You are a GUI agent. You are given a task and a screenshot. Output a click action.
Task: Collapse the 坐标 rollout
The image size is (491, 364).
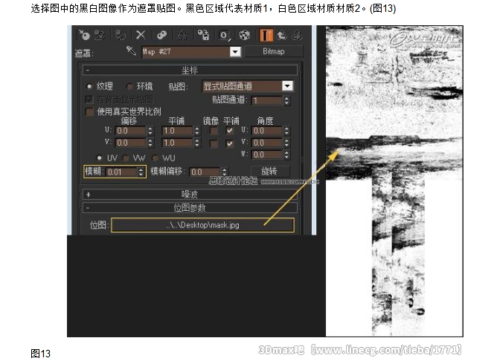(190, 70)
